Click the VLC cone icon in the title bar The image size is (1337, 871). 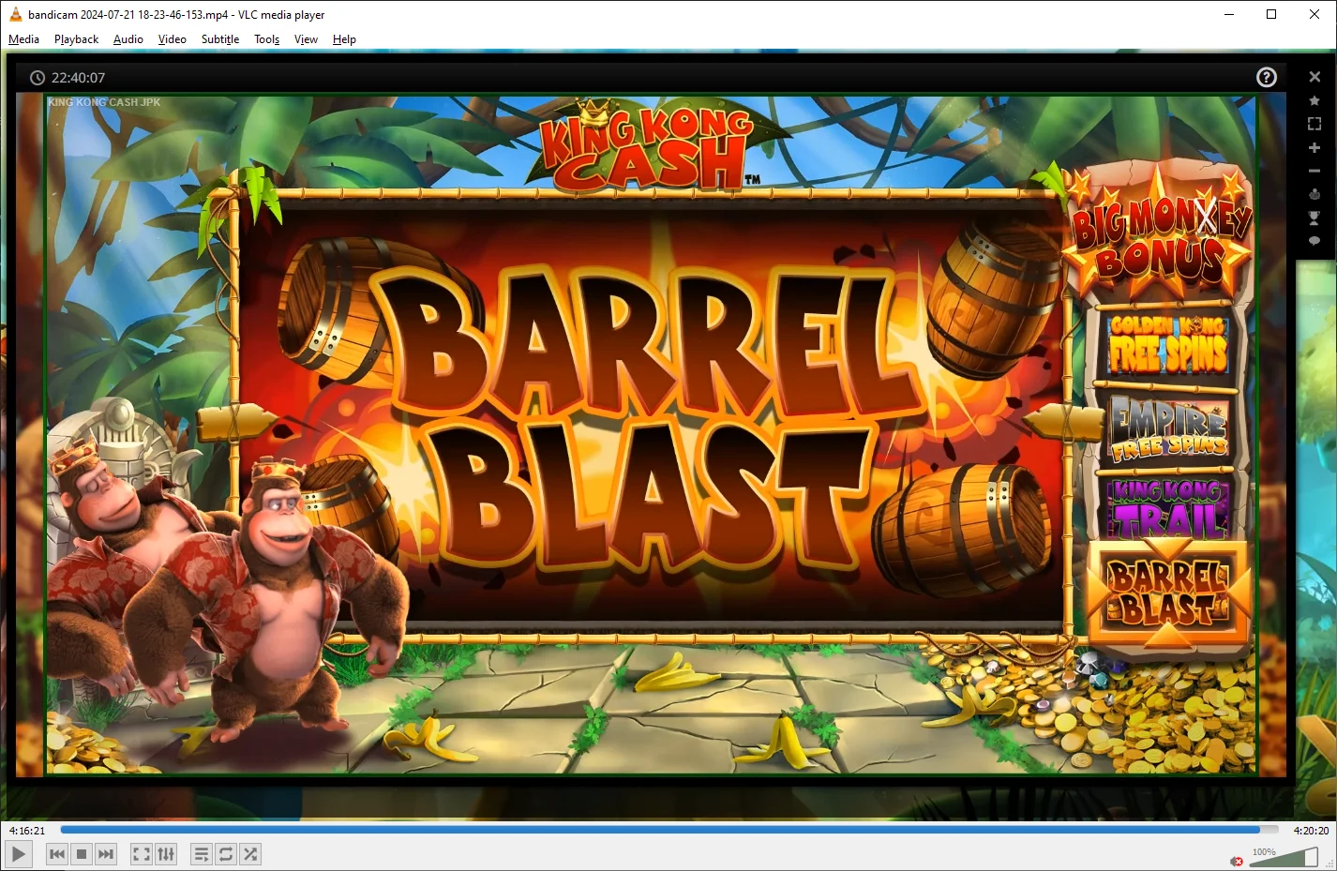(x=15, y=14)
